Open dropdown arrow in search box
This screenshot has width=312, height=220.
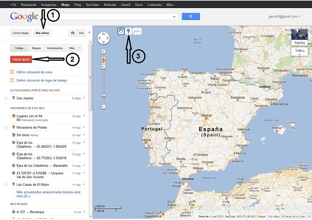coord(174,17)
